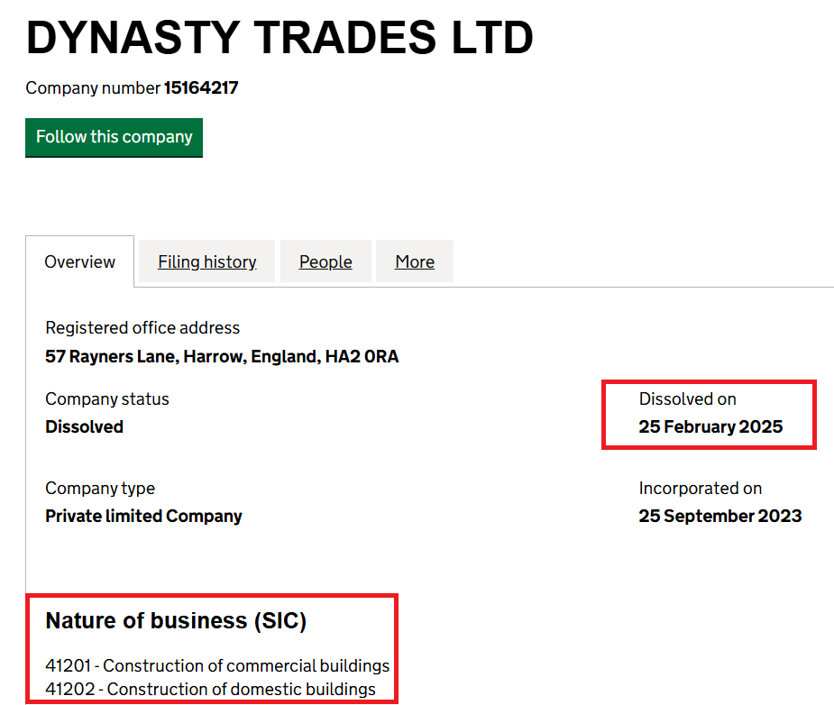Click the Company type label
The width and height of the screenshot is (834, 705).
point(100,488)
